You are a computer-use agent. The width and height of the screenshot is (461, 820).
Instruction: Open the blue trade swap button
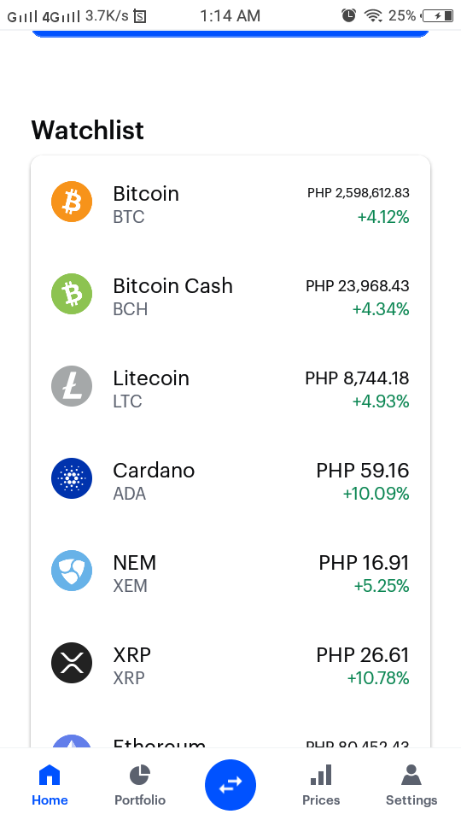coord(230,784)
